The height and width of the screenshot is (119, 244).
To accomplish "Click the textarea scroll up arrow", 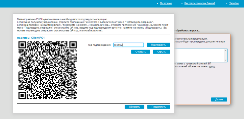I will tap(226, 51).
